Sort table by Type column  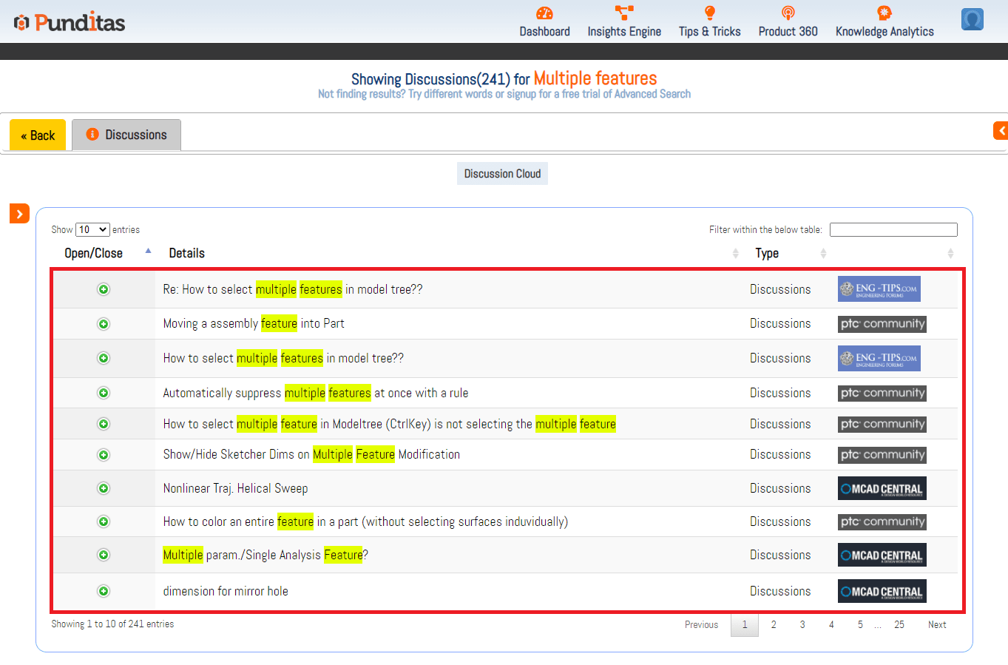tap(767, 253)
